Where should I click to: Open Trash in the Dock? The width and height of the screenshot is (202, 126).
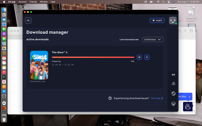click(4, 119)
